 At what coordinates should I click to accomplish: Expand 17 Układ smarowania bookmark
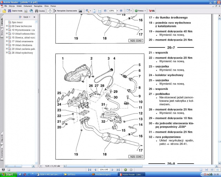(7, 41)
